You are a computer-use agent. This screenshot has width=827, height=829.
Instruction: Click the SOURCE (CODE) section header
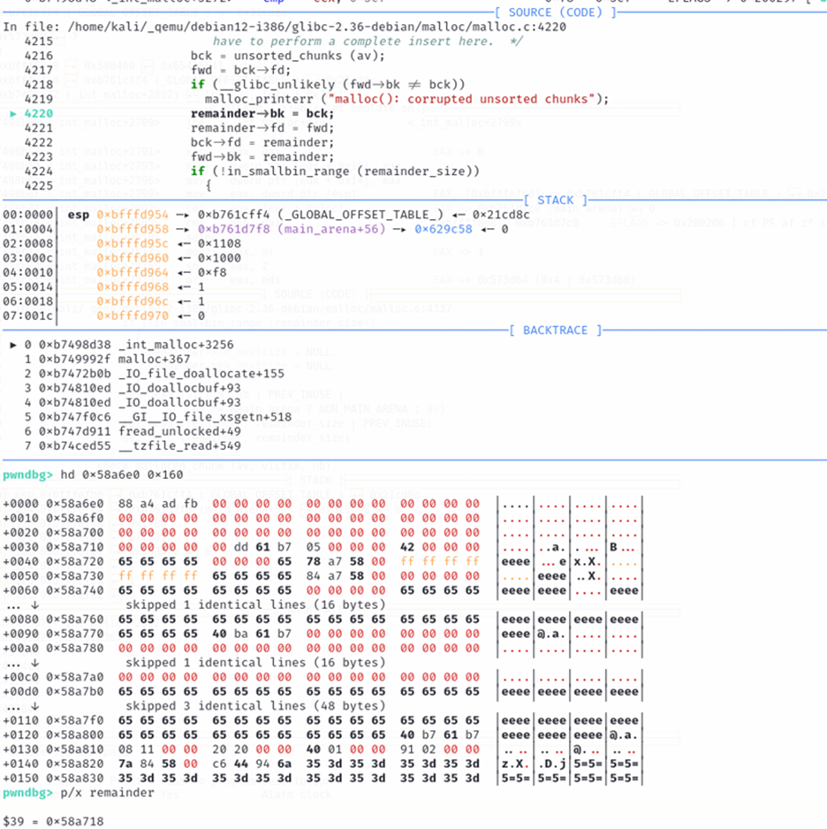tap(556, 12)
